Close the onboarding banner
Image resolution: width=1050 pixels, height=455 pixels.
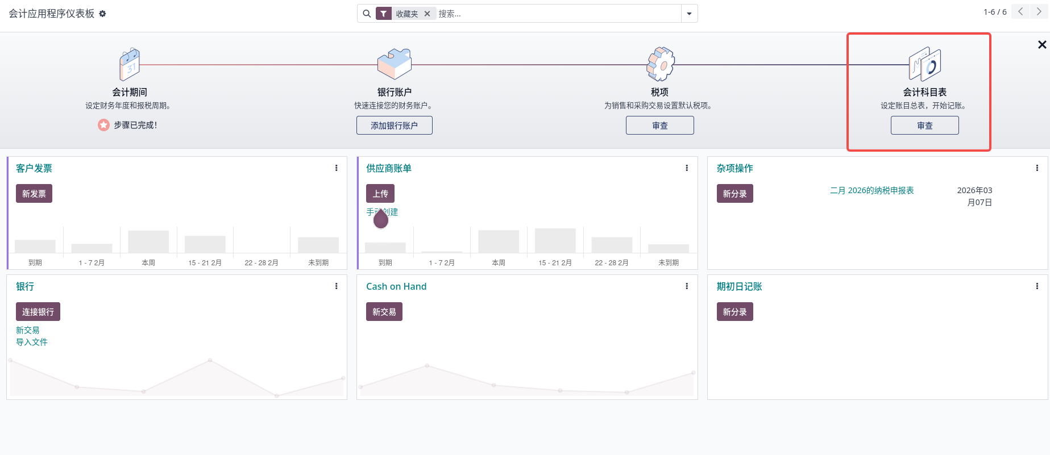[x=1042, y=44]
